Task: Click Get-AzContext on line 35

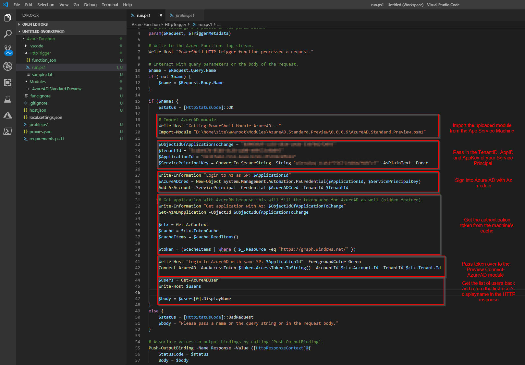Action: tap(192, 224)
